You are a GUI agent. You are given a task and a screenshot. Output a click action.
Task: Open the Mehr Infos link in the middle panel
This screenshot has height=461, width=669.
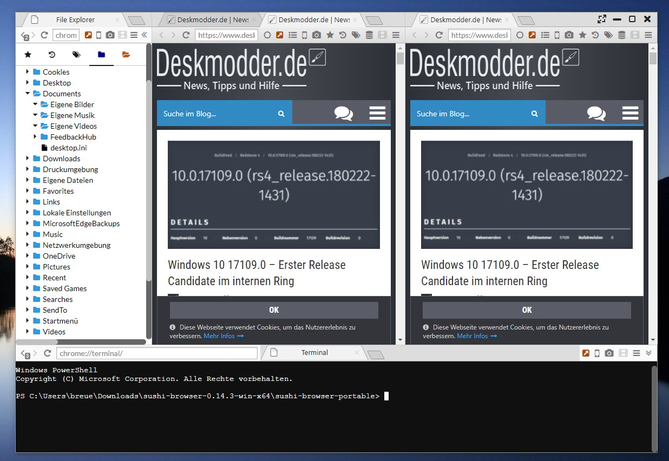coord(224,336)
